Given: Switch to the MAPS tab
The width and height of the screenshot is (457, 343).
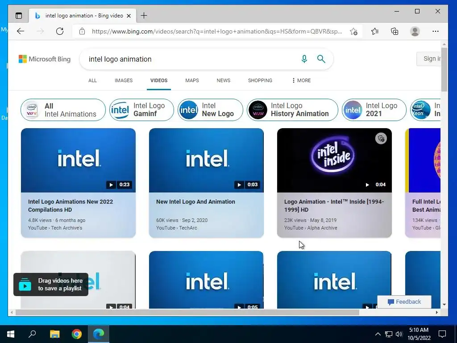Looking at the screenshot, I should (x=192, y=80).
